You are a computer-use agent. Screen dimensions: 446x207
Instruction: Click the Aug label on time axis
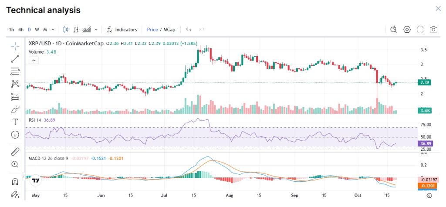pyautogui.click(x=229, y=196)
